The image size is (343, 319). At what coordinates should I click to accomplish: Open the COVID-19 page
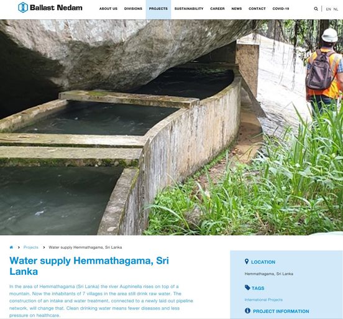click(281, 9)
